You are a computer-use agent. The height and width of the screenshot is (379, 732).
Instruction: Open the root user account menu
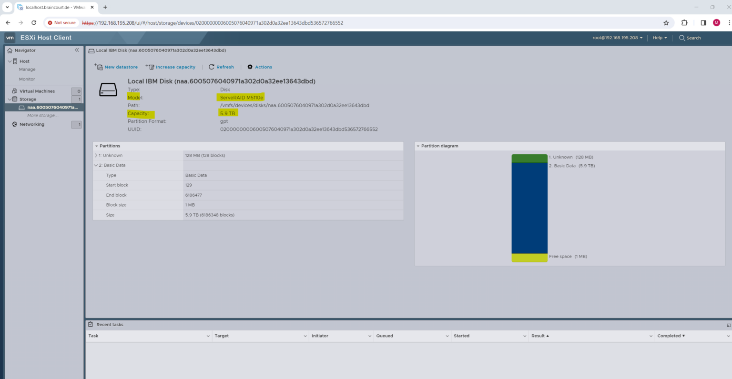point(617,38)
